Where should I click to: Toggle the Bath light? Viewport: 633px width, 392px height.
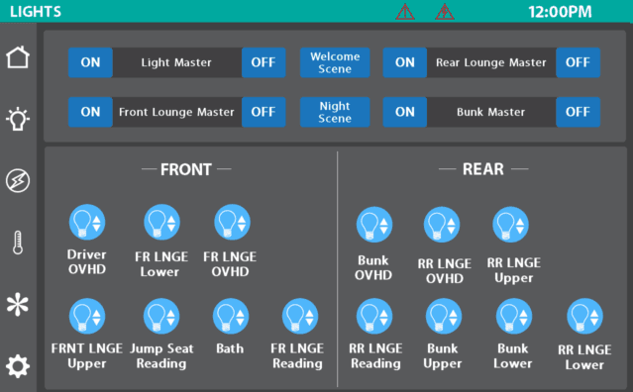[231, 316]
